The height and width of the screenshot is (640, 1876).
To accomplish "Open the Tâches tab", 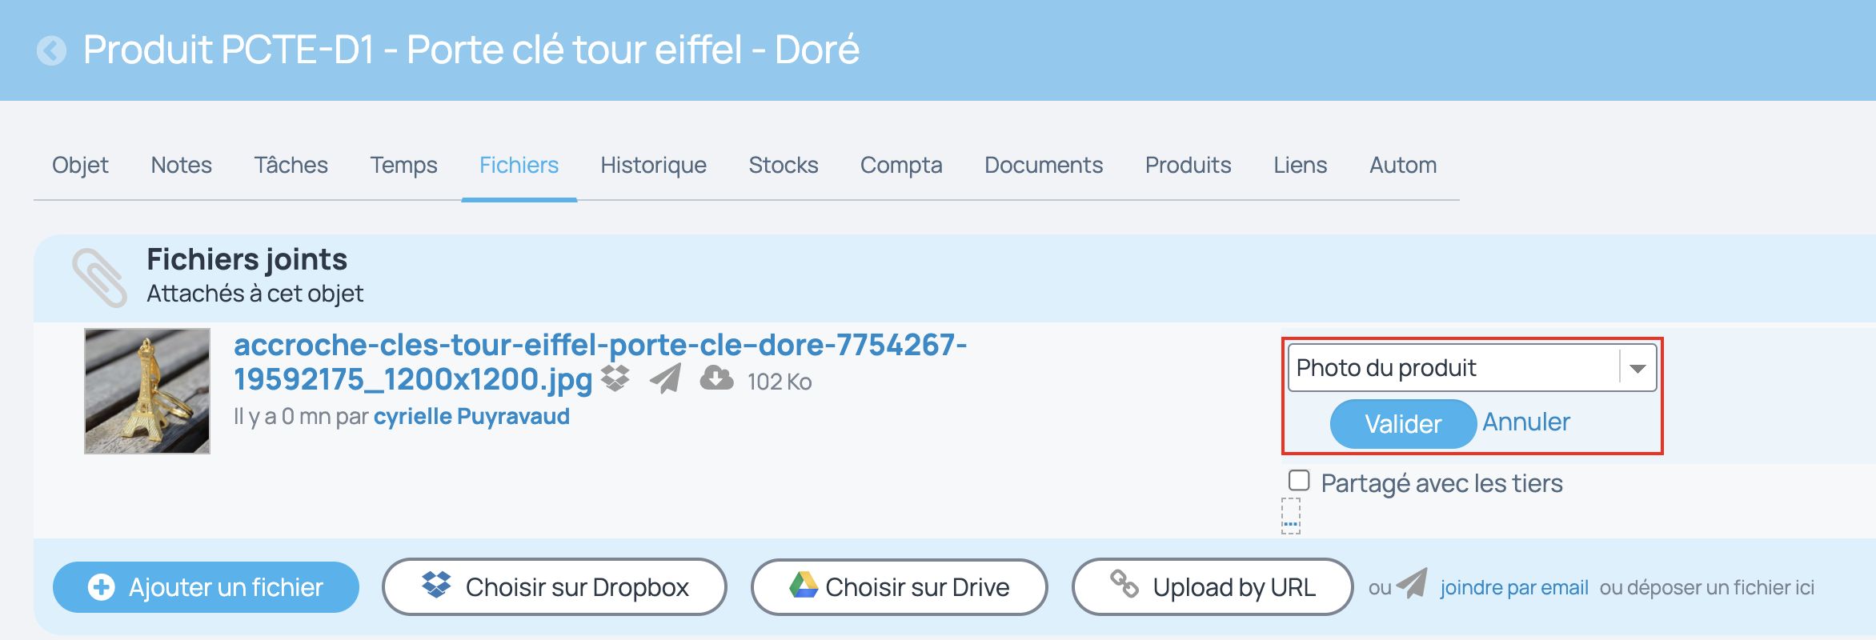I will [x=291, y=166].
